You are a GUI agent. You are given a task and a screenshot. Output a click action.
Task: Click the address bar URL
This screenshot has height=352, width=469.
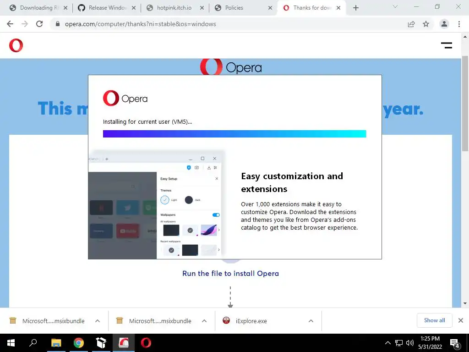(140, 24)
